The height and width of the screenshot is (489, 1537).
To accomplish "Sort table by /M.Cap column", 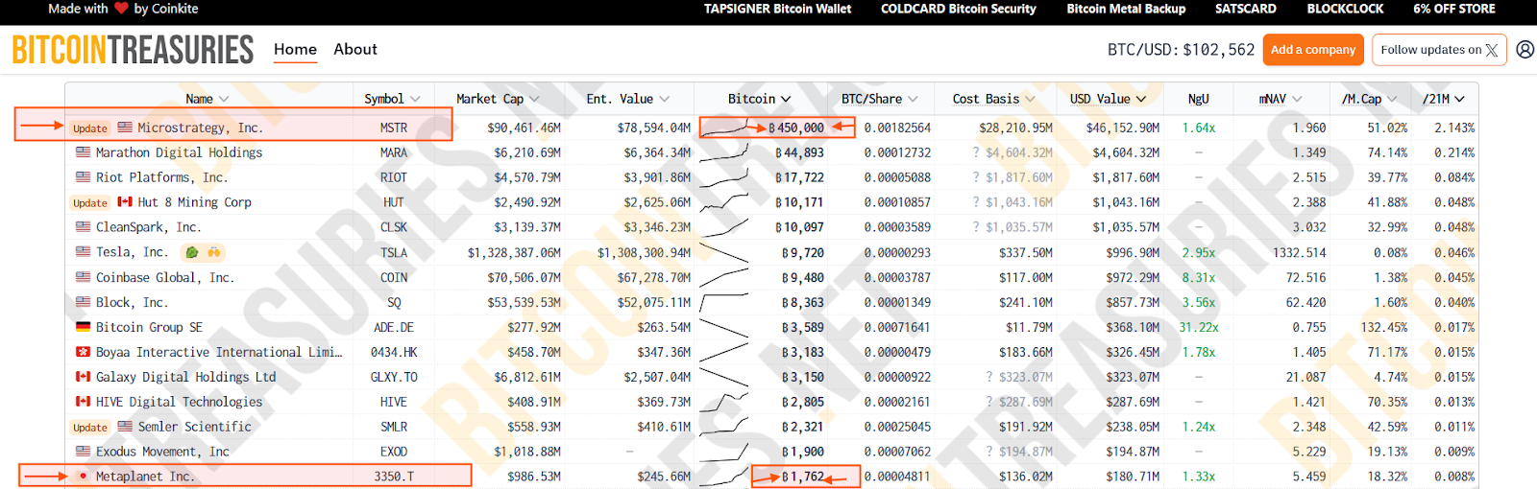I will (x=1369, y=99).
